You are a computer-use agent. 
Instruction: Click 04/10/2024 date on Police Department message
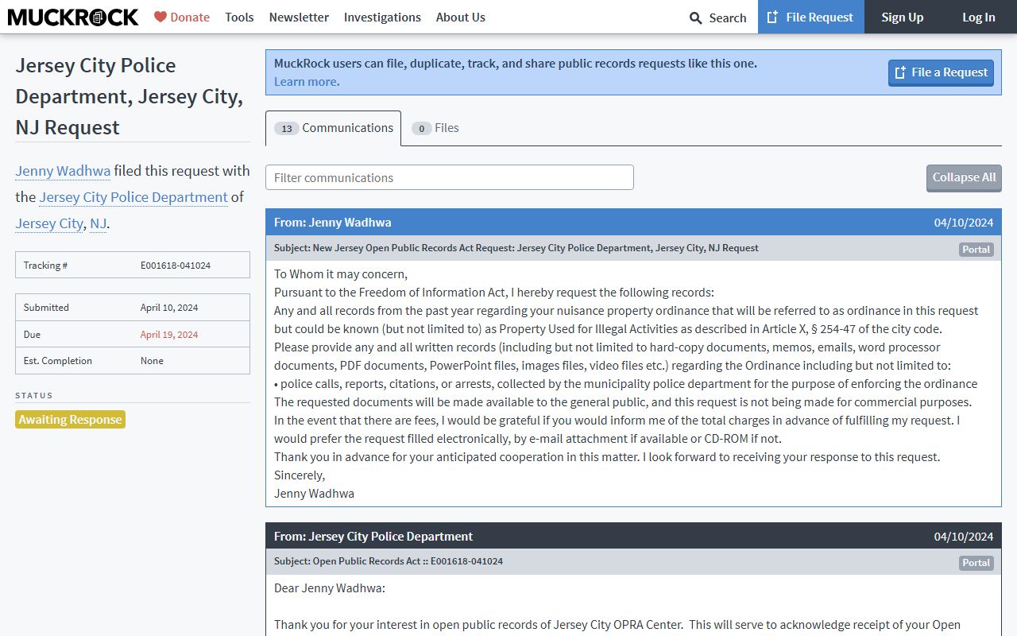(964, 537)
